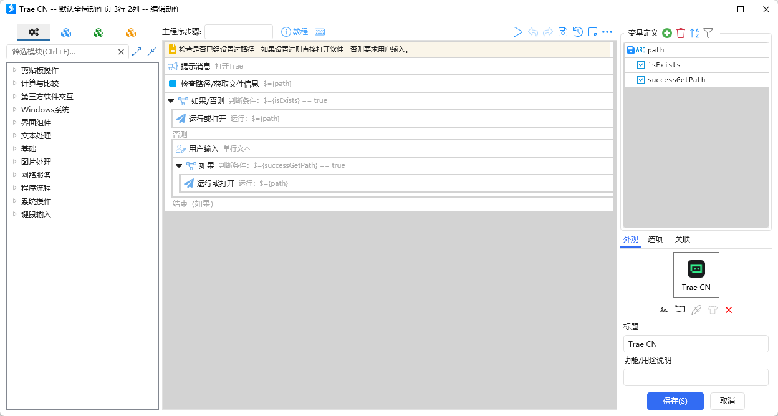
Task: Run the action with the play icon
Action: [517, 32]
